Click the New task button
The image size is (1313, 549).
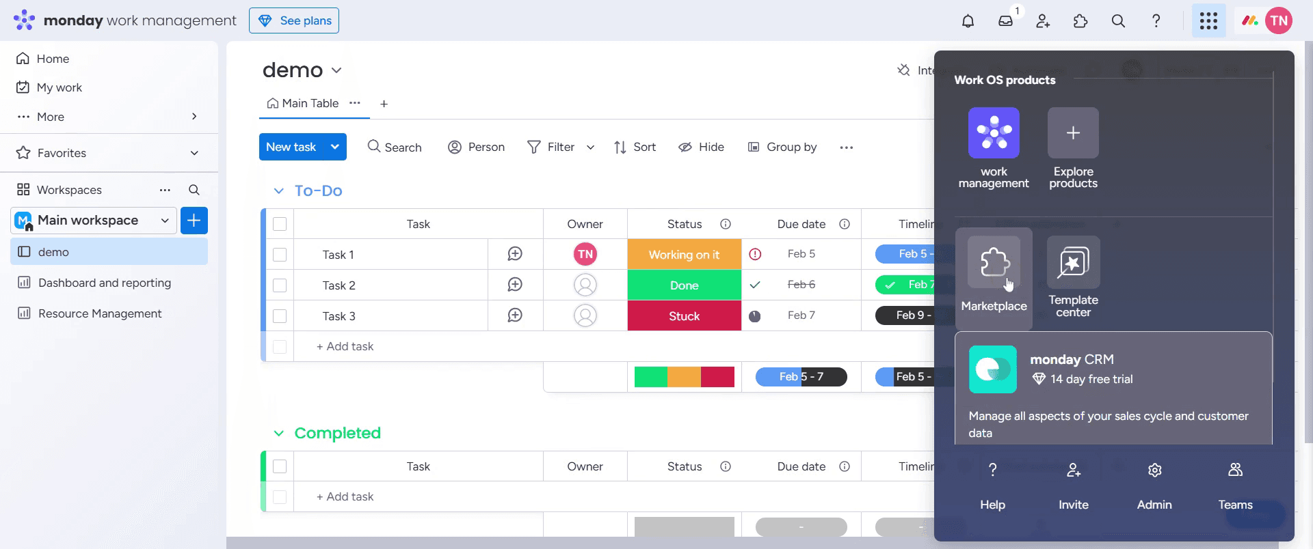[x=291, y=147]
